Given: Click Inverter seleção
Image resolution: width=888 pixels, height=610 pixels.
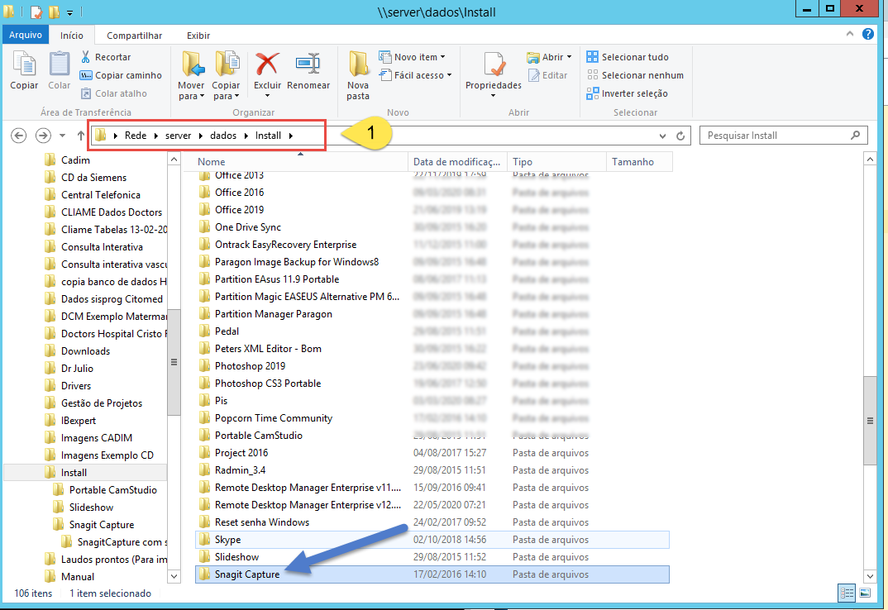Looking at the screenshot, I should click(627, 93).
